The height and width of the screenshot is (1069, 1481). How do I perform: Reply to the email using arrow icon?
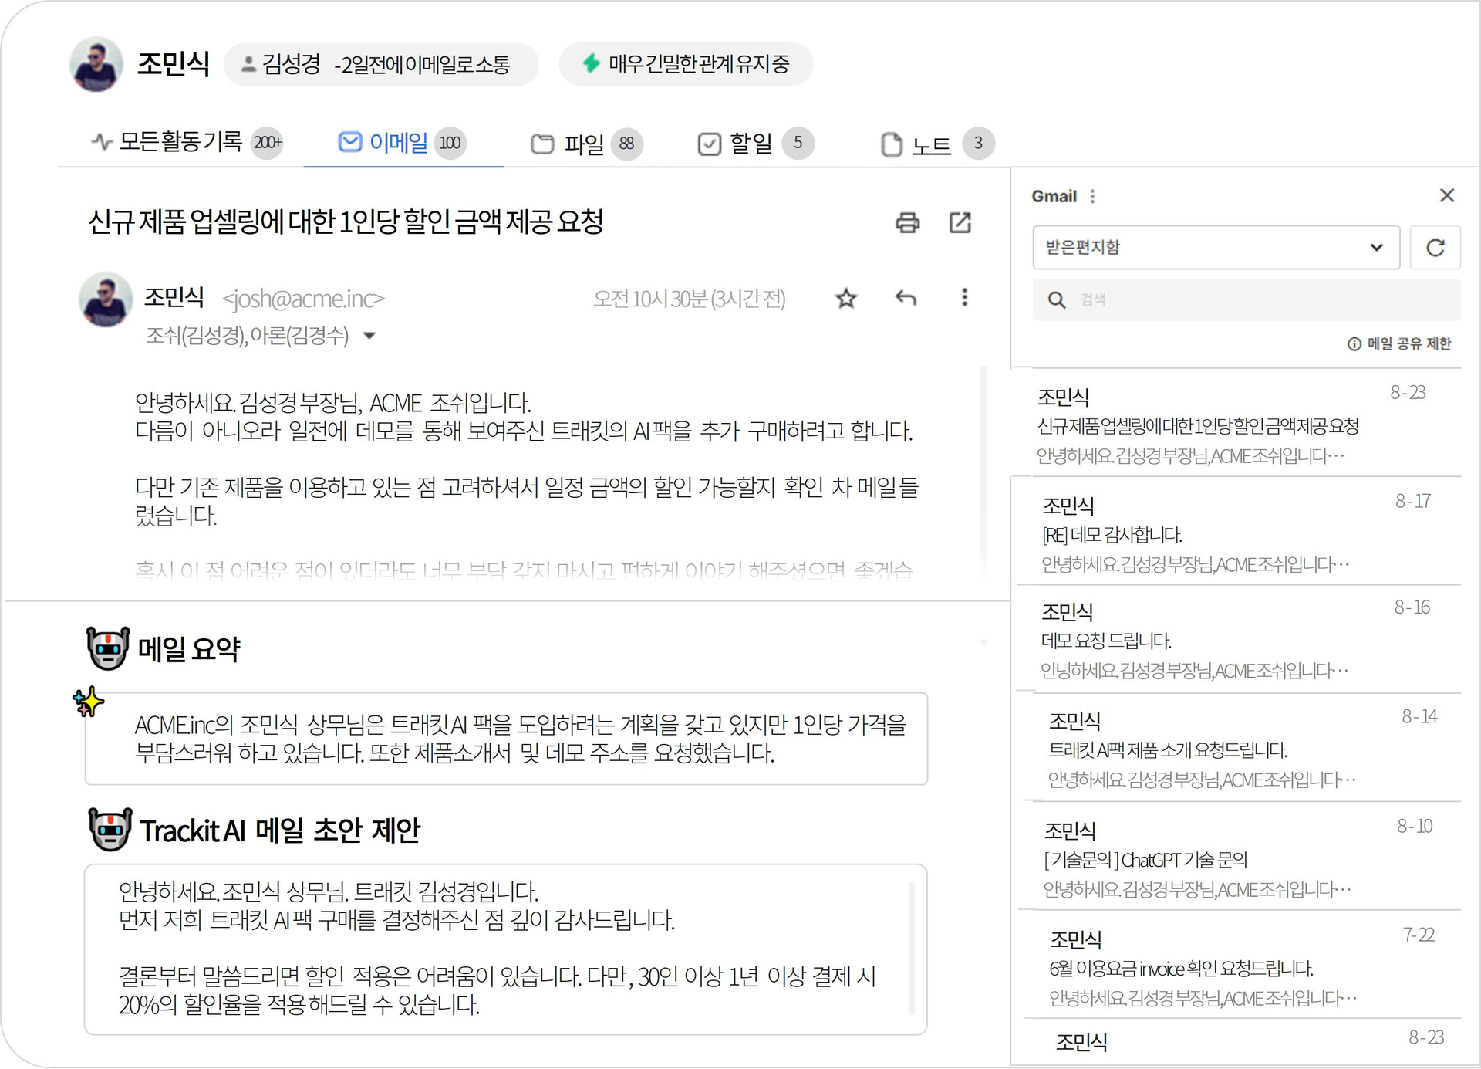pos(906,297)
